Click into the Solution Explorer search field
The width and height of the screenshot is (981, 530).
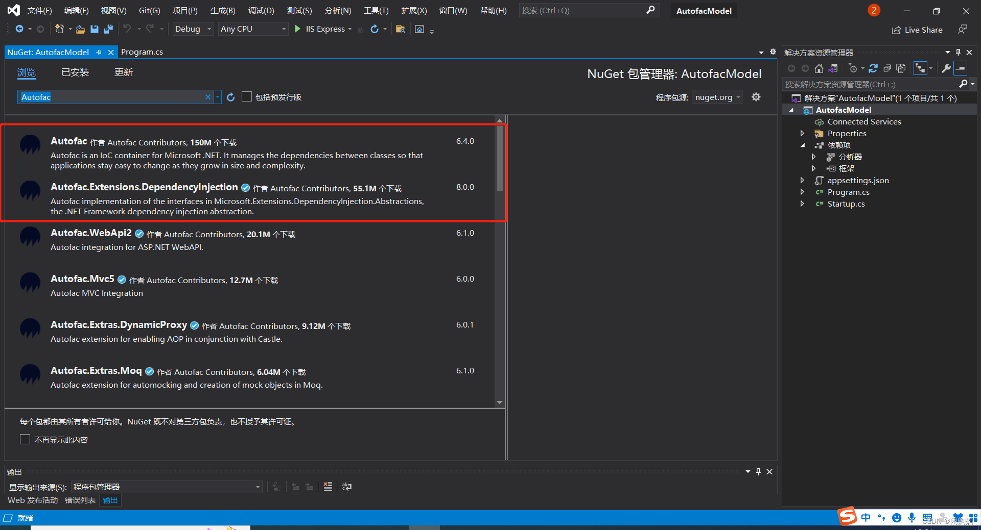(870, 84)
